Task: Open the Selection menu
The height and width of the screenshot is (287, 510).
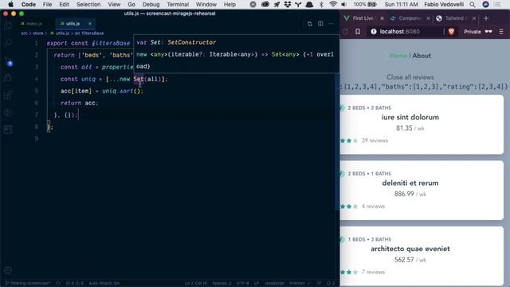Action: [x=88, y=4]
